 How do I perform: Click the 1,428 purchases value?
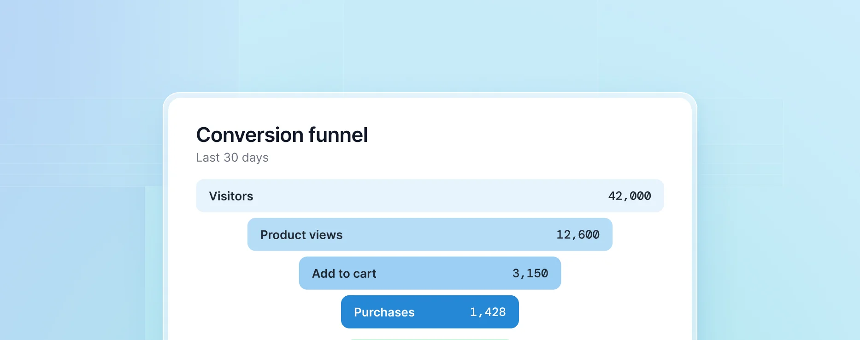488,312
